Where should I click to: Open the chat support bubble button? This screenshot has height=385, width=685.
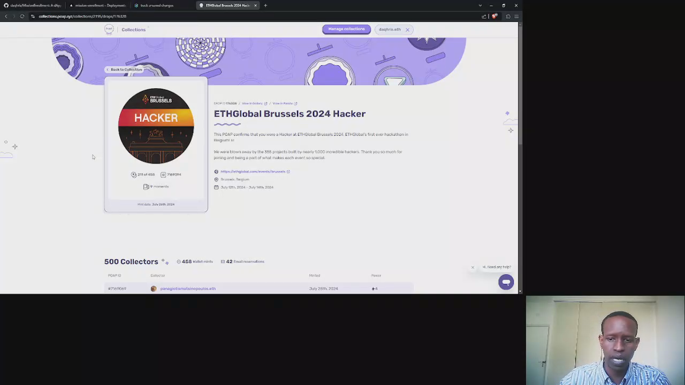(x=506, y=282)
